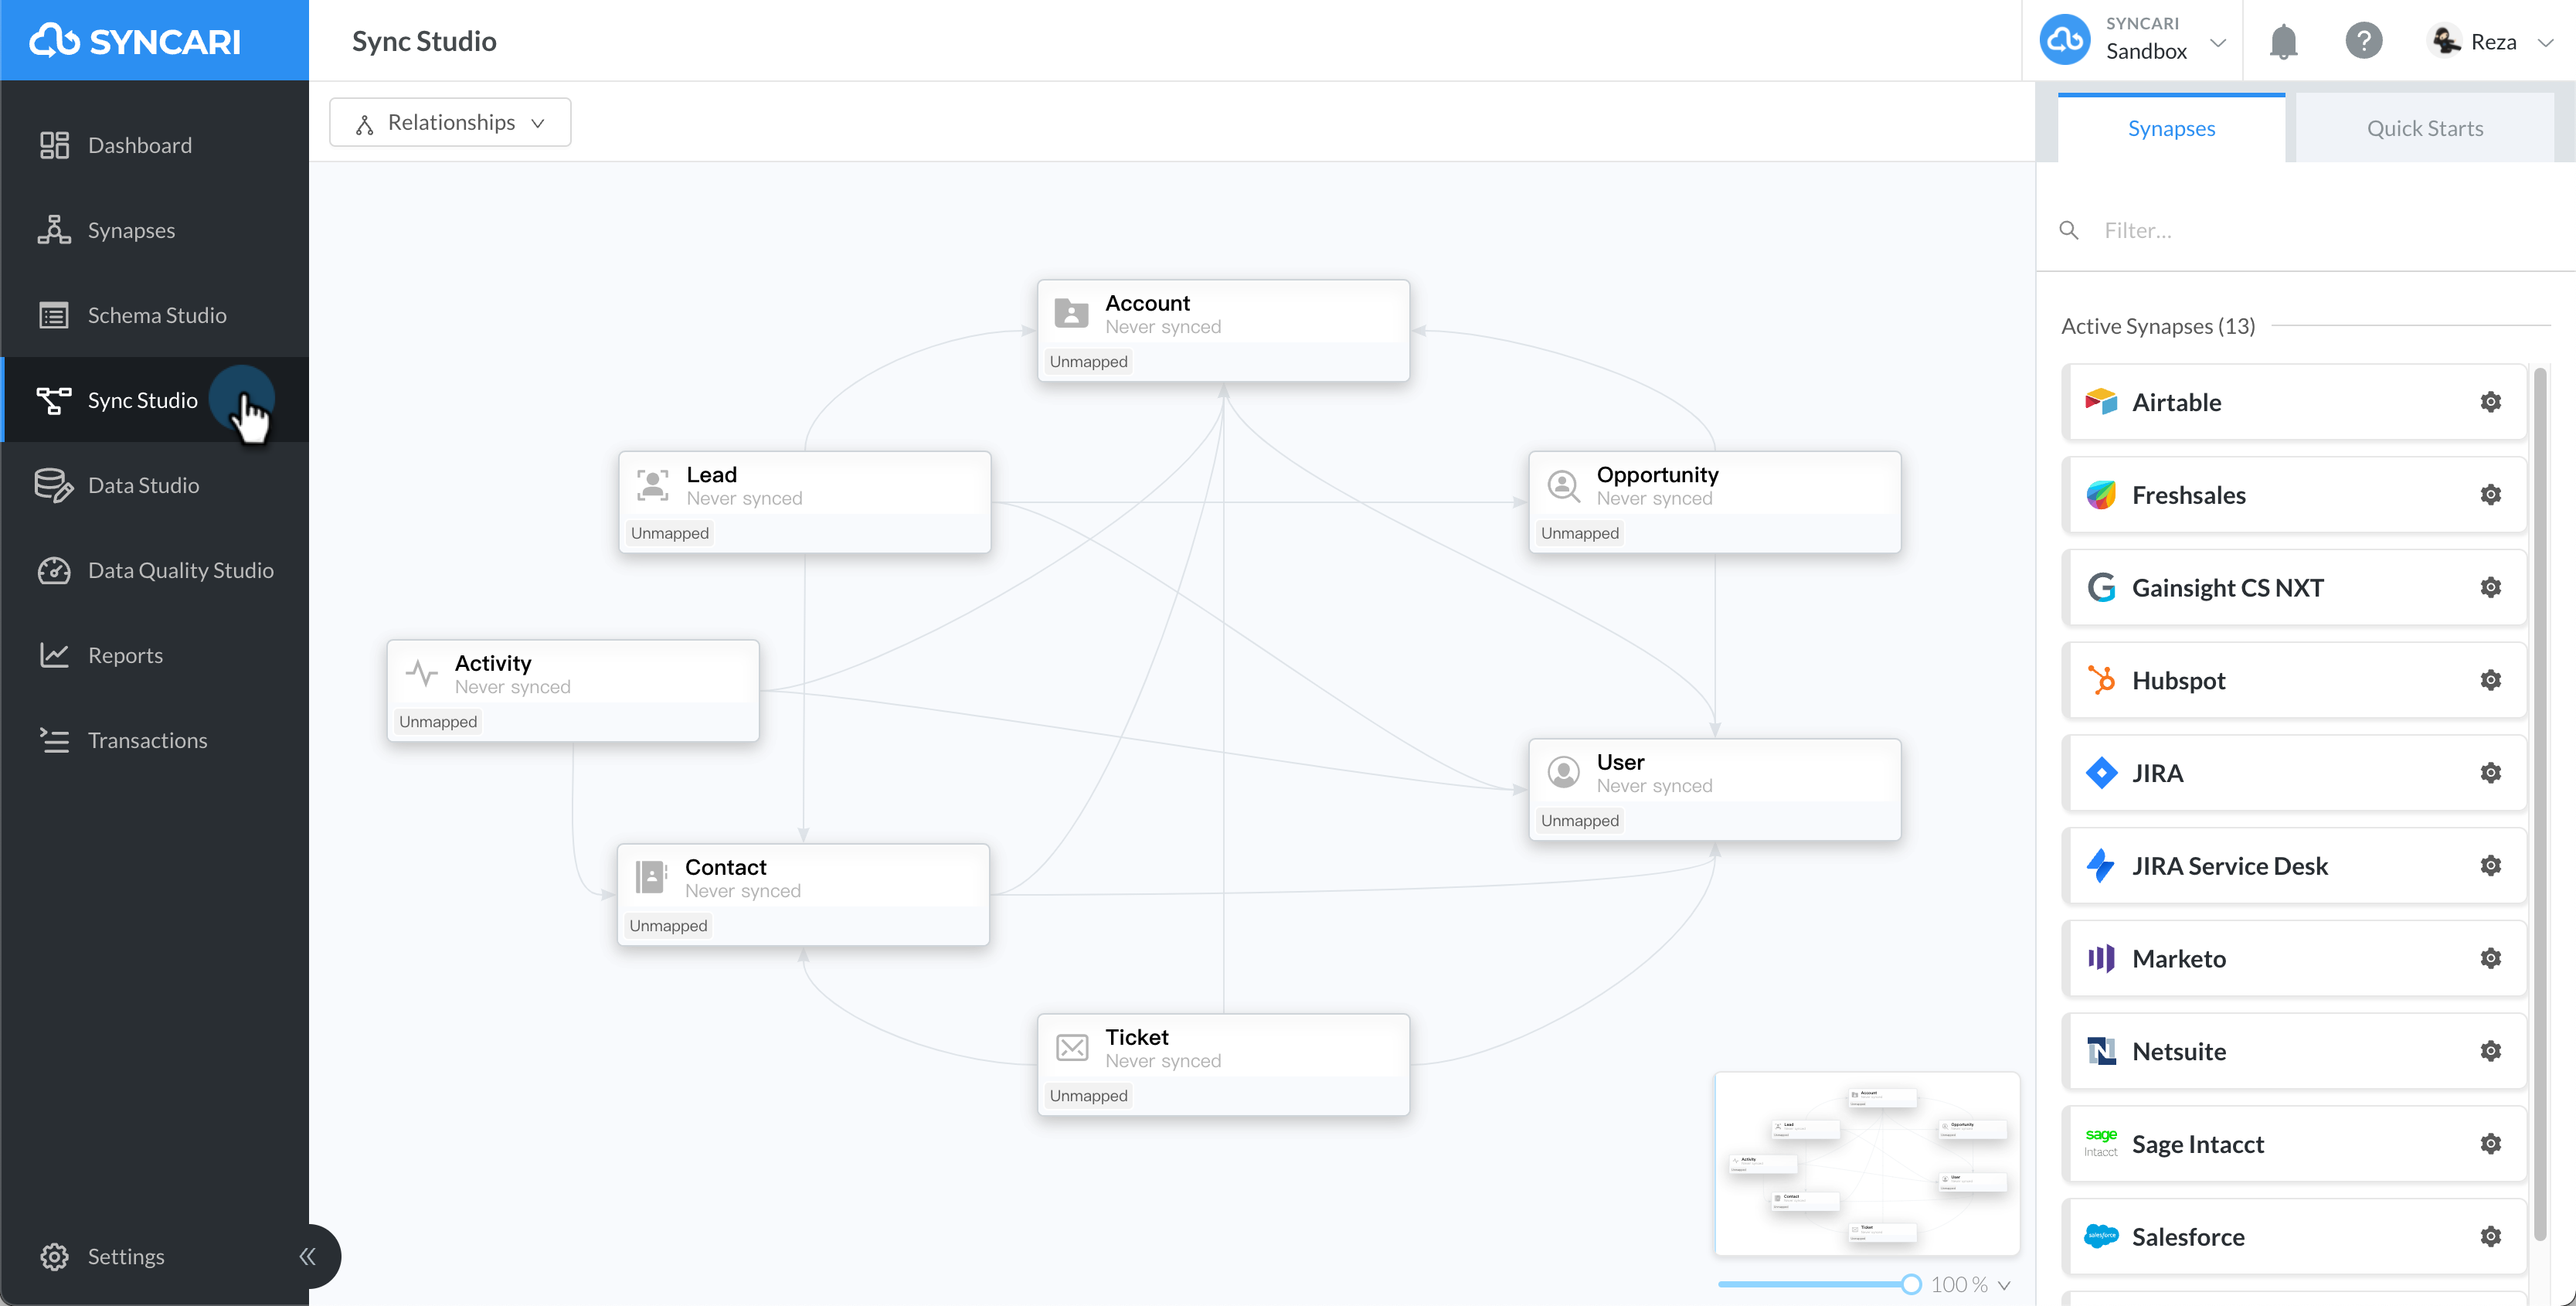Click the Marketo synapse gear icon

(2490, 958)
